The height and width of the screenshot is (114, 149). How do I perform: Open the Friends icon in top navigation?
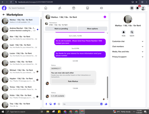click(60, 8)
